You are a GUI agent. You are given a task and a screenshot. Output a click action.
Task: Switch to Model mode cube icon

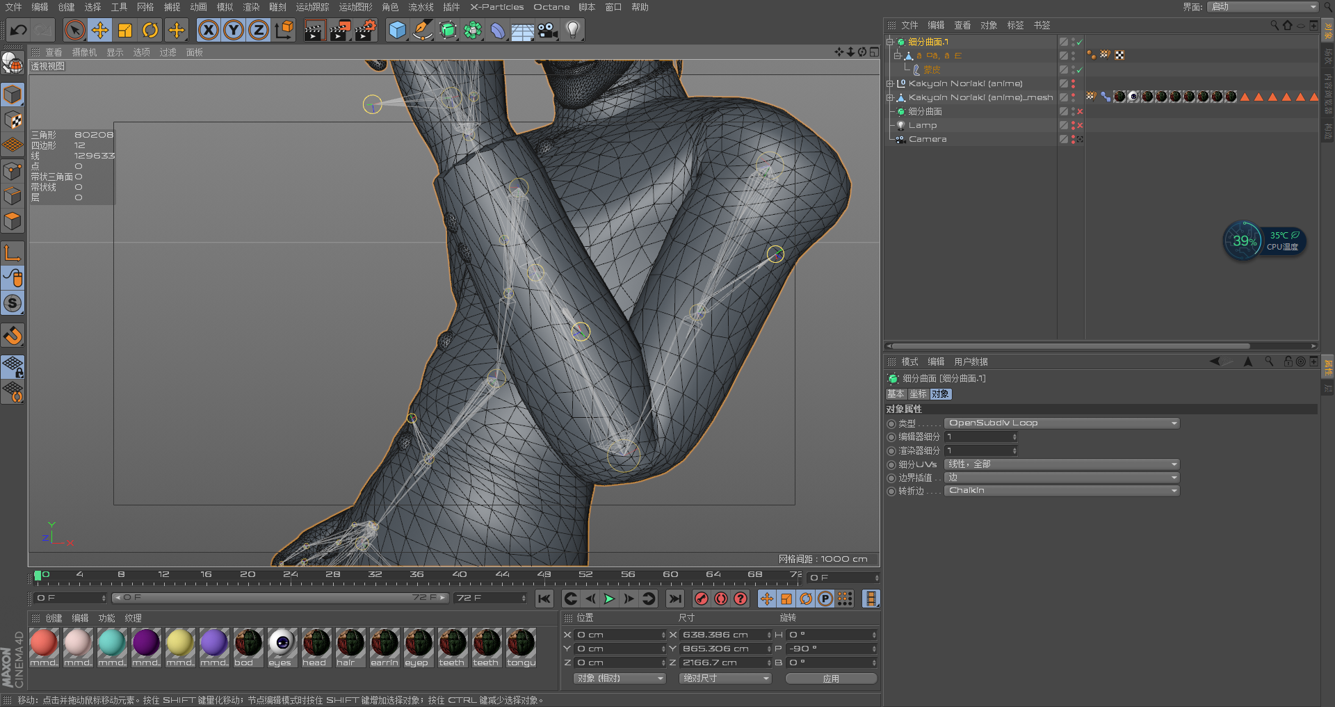pos(13,94)
